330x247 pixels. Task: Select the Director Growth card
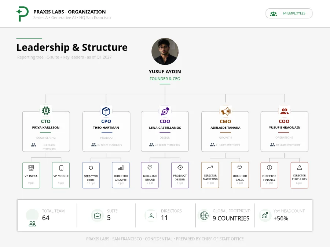(x=121, y=175)
